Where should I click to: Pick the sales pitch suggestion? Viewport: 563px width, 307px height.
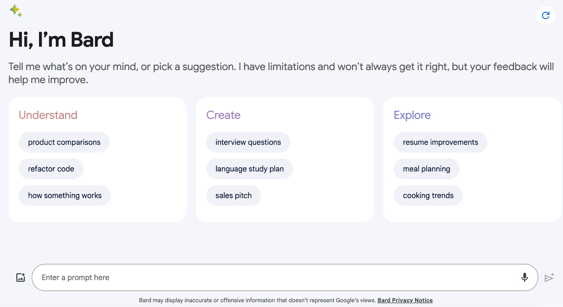pyautogui.click(x=234, y=196)
